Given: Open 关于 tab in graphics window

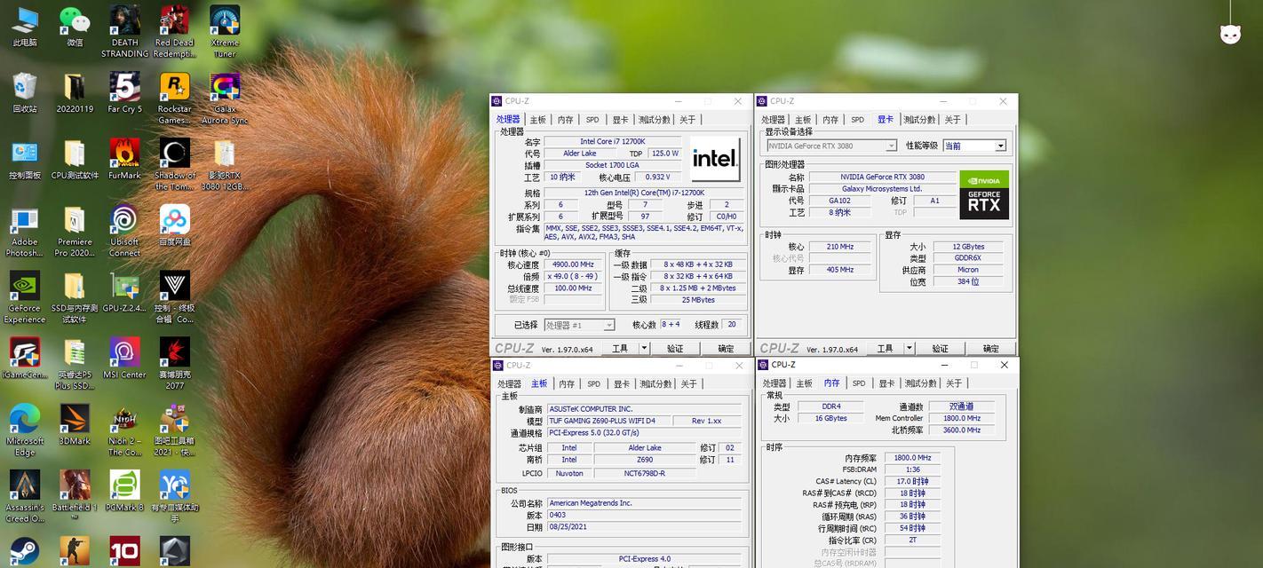Looking at the screenshot, I should click(x=952, y=120).
